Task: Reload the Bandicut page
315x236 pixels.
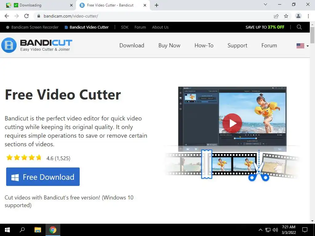Action: click(x=26, y=16)
